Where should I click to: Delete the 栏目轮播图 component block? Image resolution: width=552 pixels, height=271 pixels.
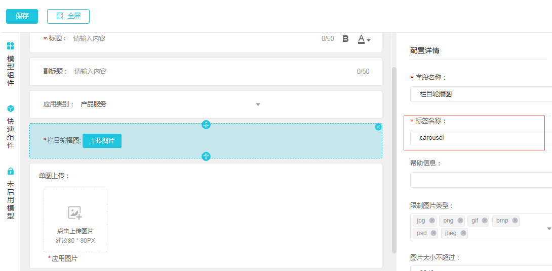(x=378, y=127)
